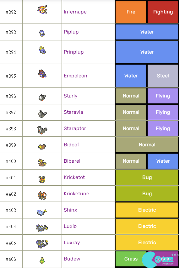Click the Flying type badge for Staravia
Viewport: 179px width, 268px height.
163,112
